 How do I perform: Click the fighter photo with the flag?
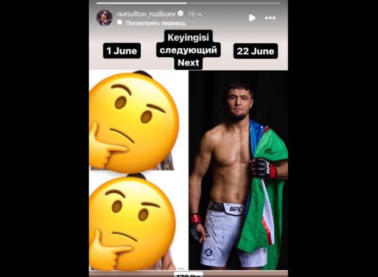pos(238,170)
